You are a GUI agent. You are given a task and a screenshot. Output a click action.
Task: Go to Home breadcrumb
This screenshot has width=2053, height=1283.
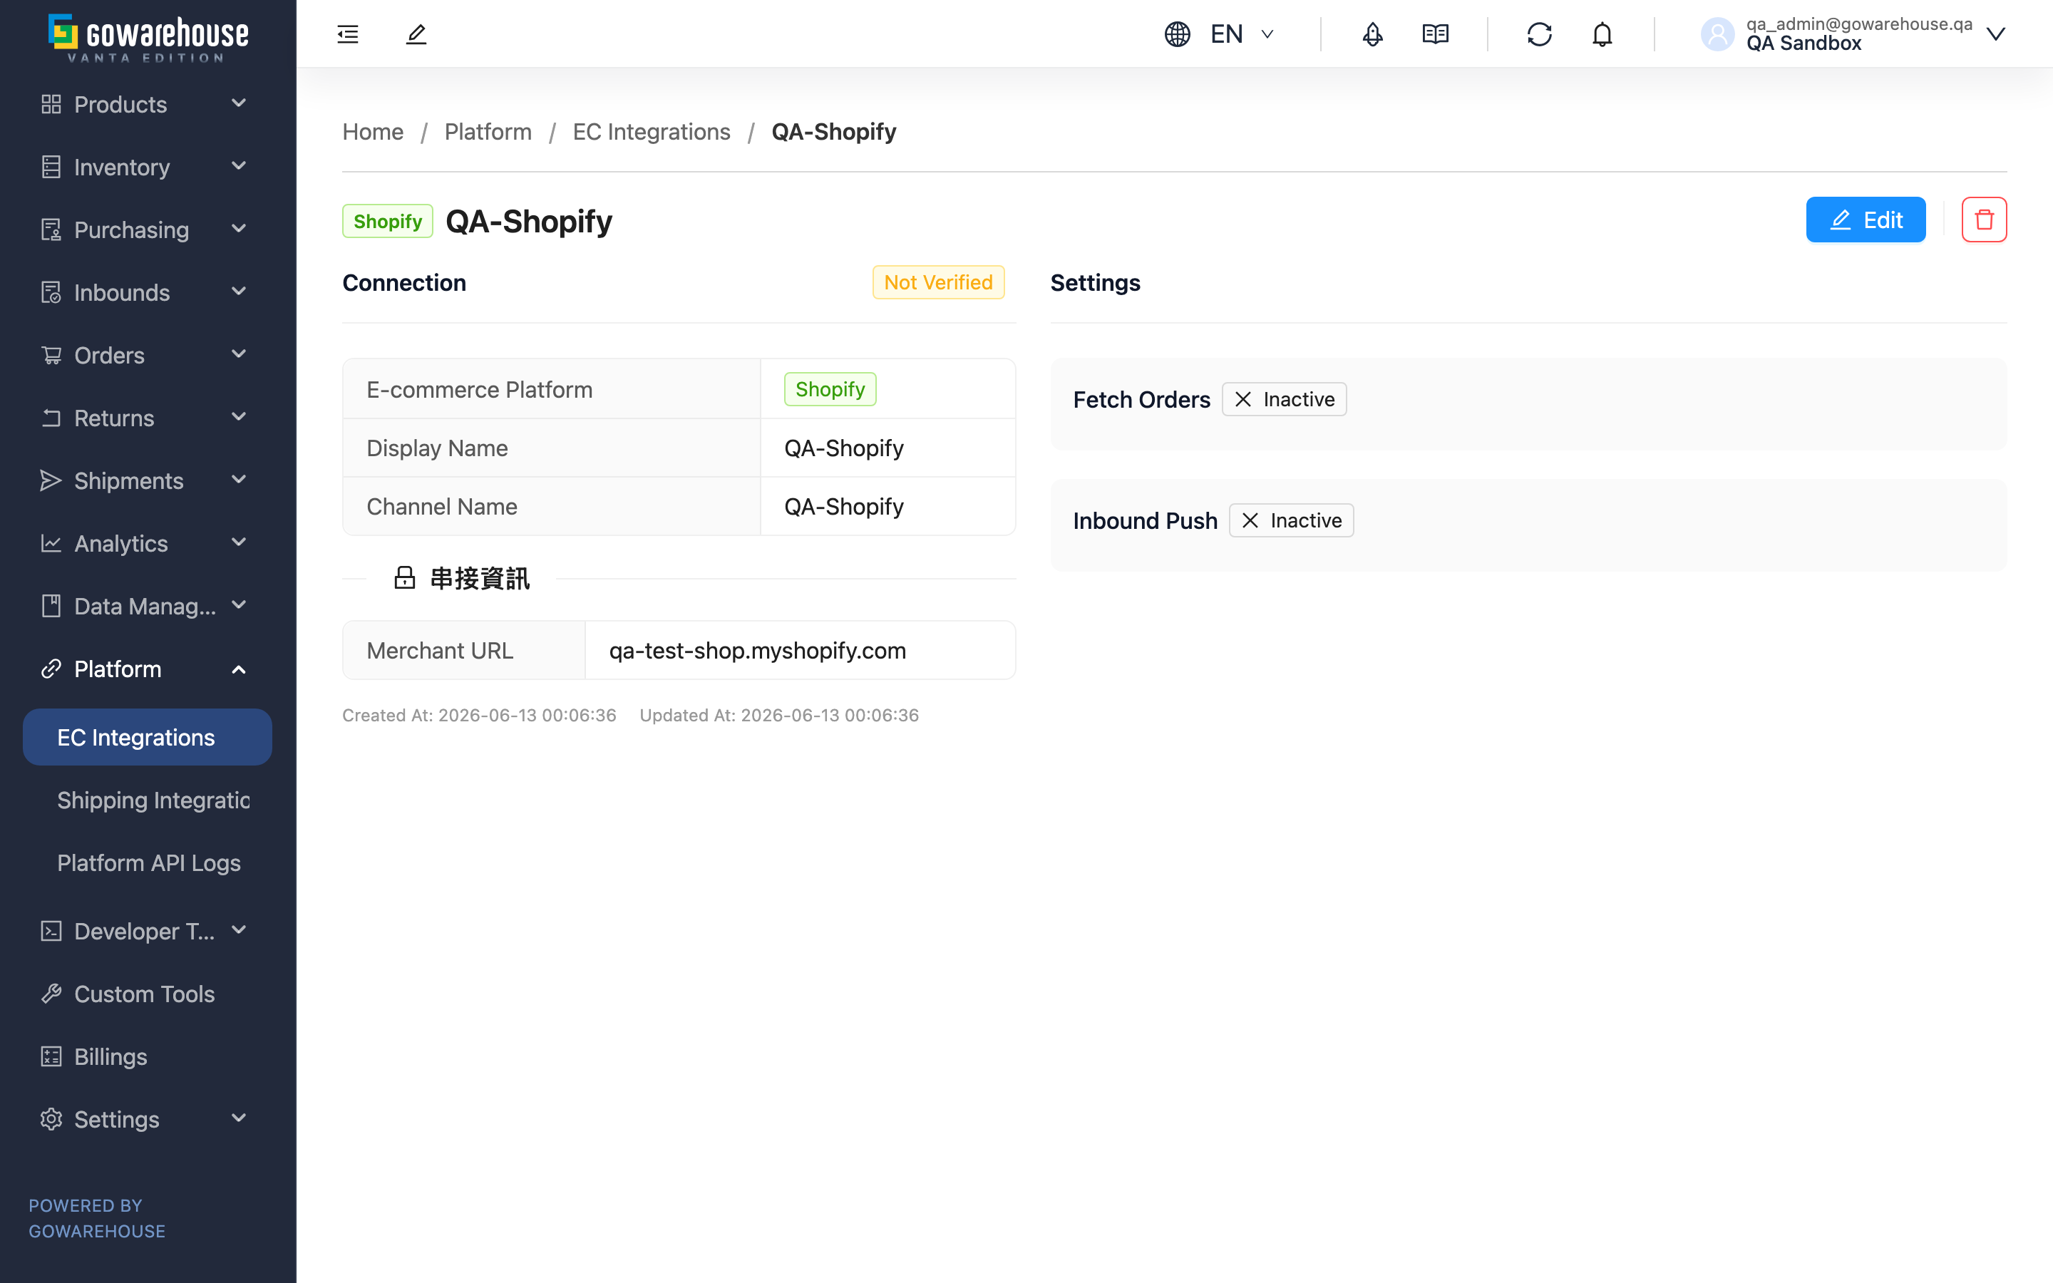pos(372,132)
